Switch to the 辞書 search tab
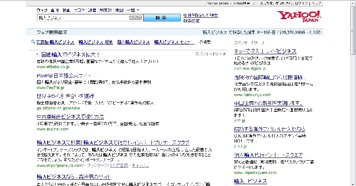 [x=92, y=10]
